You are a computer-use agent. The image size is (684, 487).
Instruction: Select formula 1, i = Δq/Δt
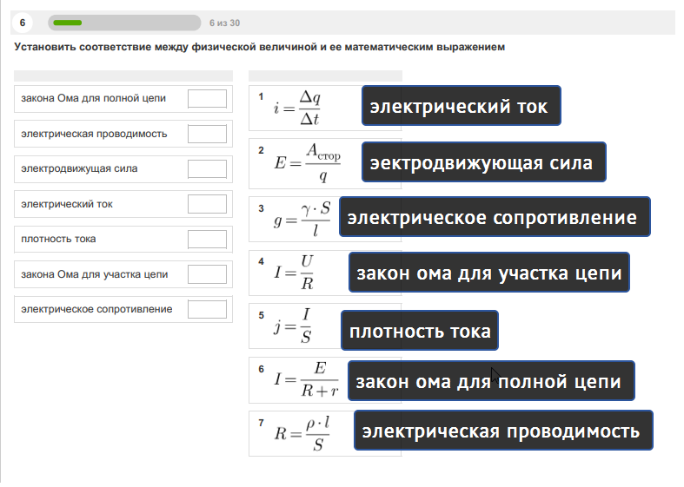click(297, 108)
